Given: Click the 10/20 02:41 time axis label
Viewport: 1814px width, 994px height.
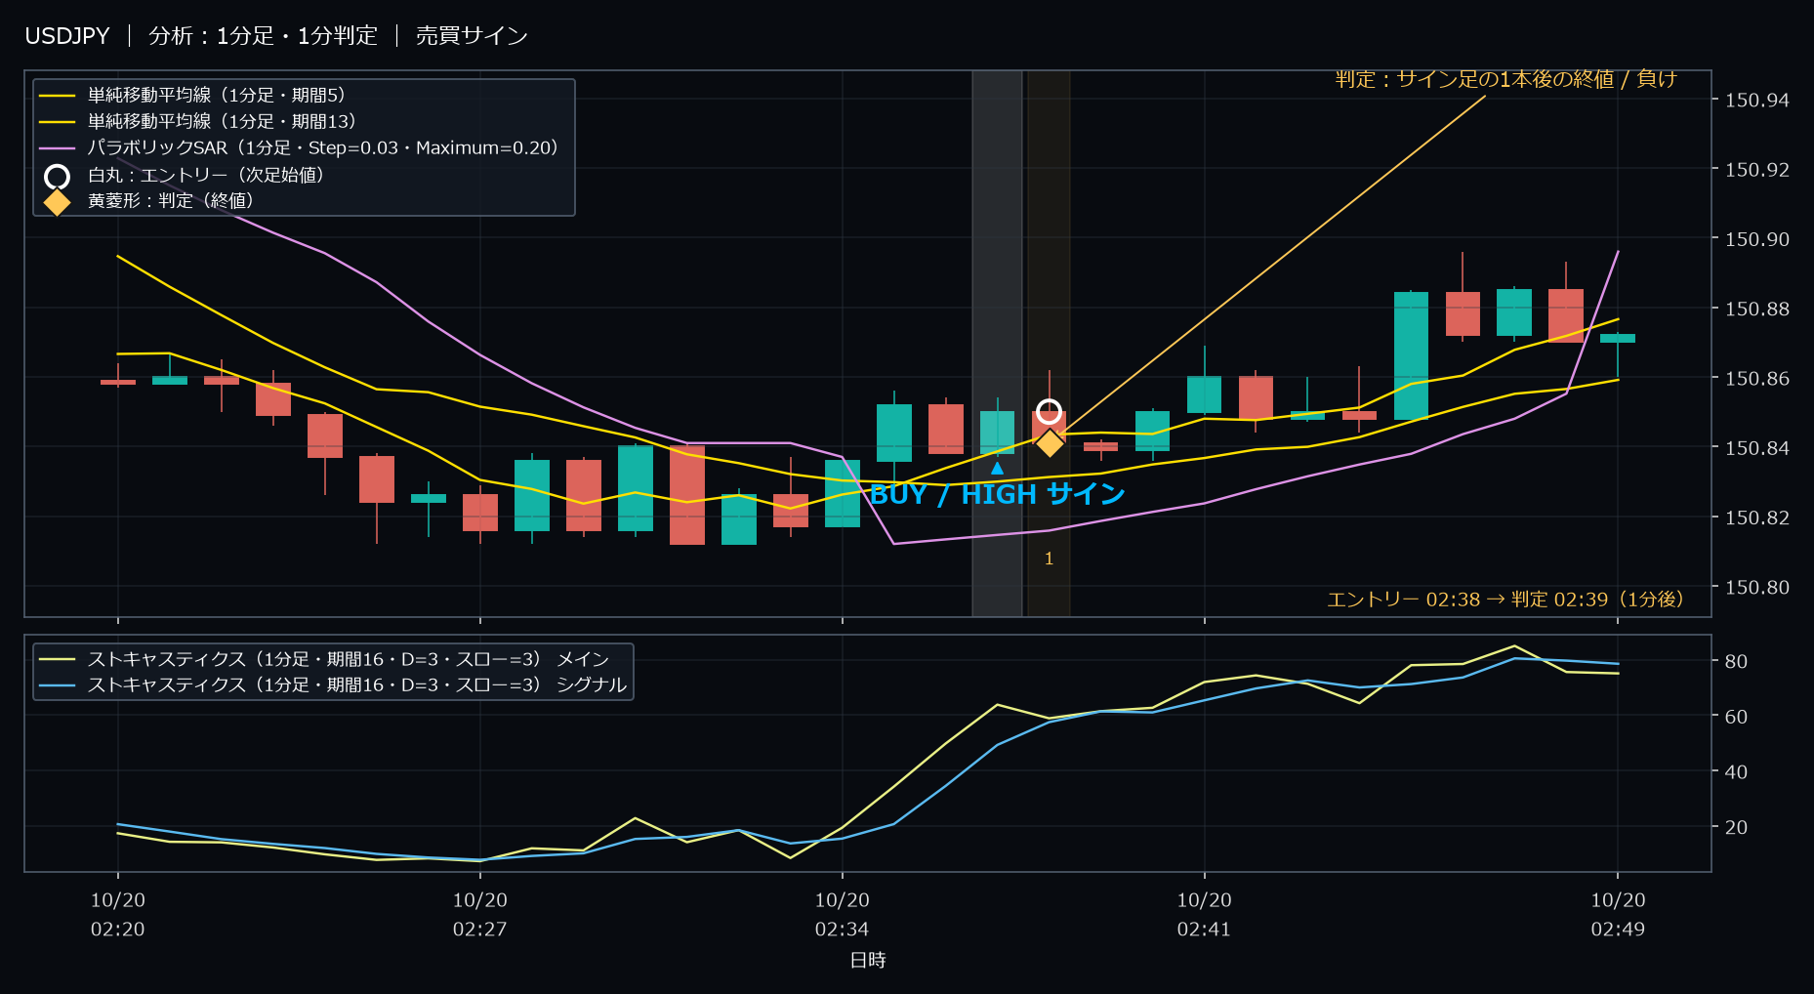Looking at the screenshot, I should (x=1204, y=915).
